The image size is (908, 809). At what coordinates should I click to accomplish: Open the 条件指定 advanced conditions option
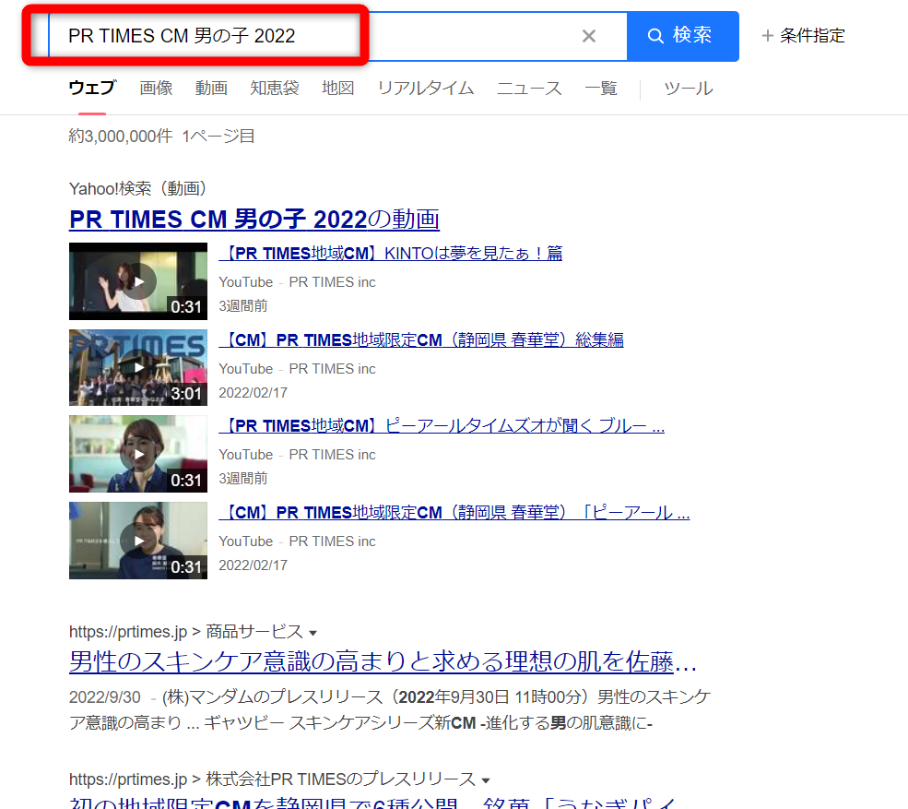pos(803,36)
